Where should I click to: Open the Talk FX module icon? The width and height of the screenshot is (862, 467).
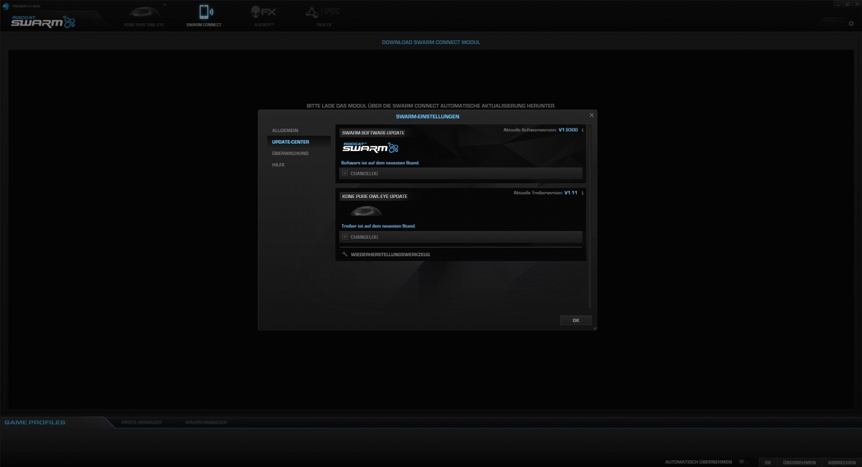tap(323, 12)
